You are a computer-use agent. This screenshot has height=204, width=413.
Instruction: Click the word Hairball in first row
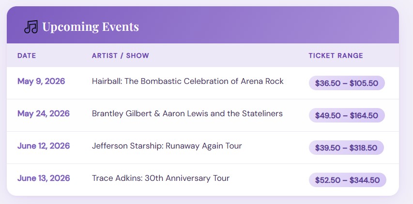point(106,82)
